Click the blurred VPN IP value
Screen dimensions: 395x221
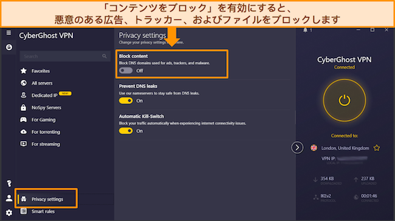click(x=352, y=159)
